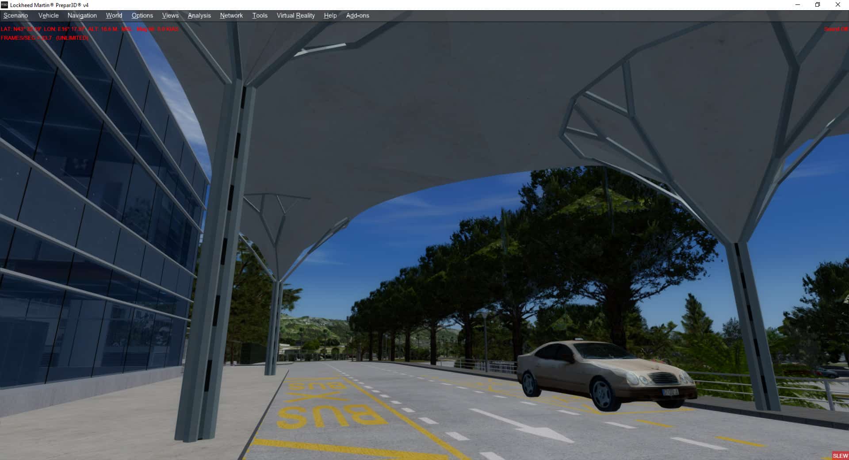The width and height of the screenshot is (849, 460).
Task: Expand the Navigation menu
Action: pyautogui.click(x=82, y=15)
